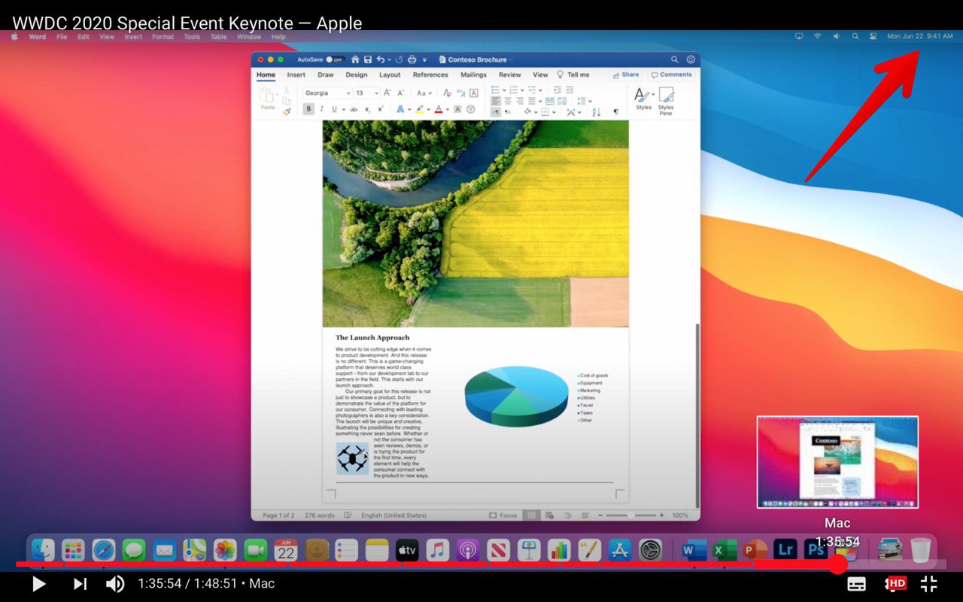
Task: Click the Focus button in status bar
Action: (503, 515)
